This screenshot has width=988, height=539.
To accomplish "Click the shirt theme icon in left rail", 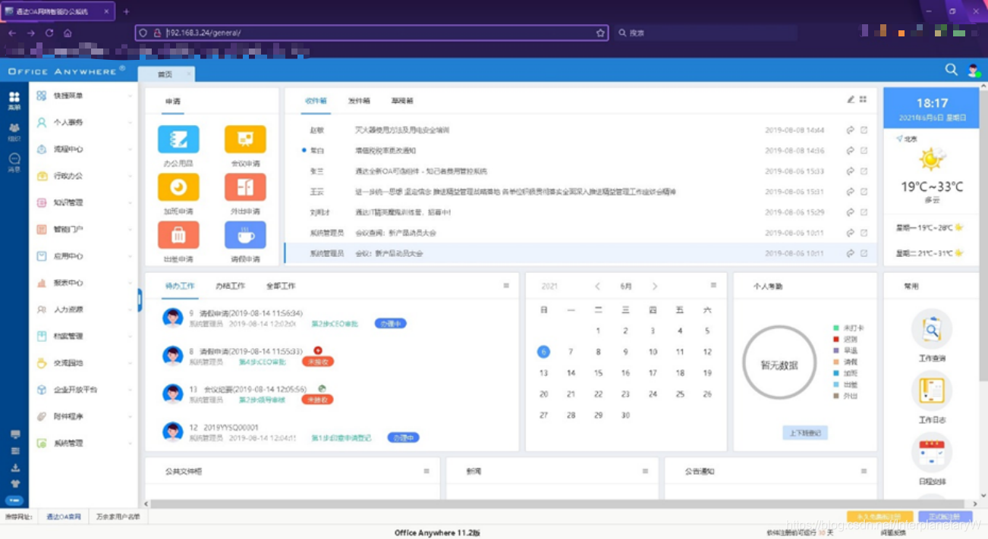I will point(14,484).
